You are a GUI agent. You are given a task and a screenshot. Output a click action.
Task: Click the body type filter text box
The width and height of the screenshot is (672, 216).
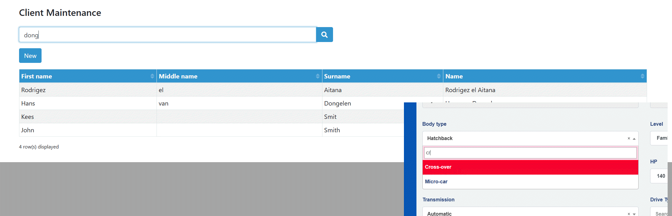coord(530,153)
